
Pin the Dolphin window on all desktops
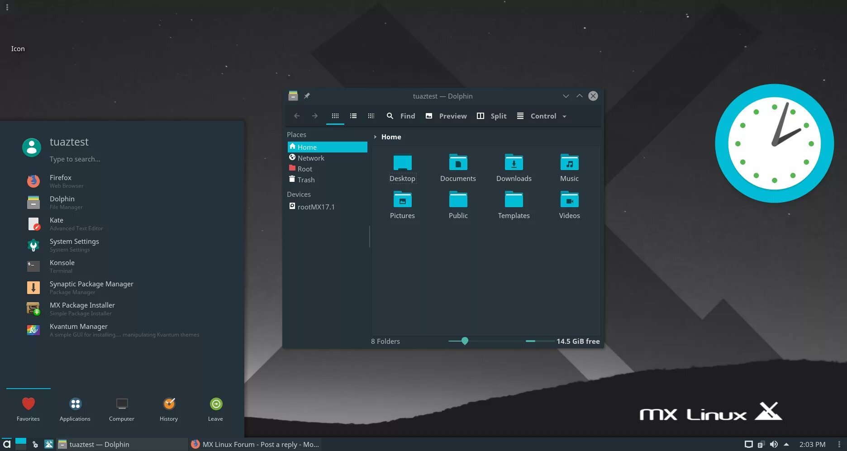point(307,96)
